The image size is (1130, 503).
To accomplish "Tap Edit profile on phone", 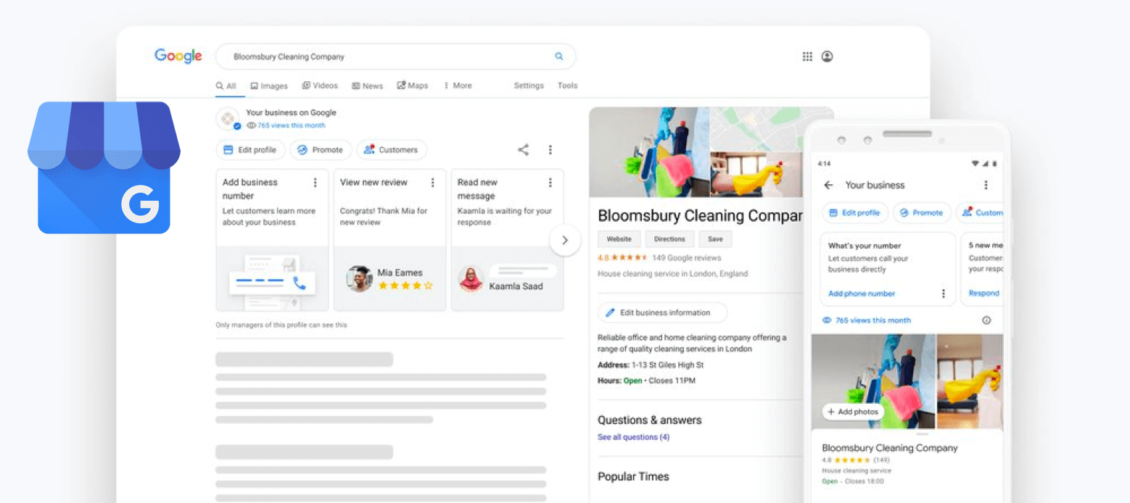I will (855, 213).
